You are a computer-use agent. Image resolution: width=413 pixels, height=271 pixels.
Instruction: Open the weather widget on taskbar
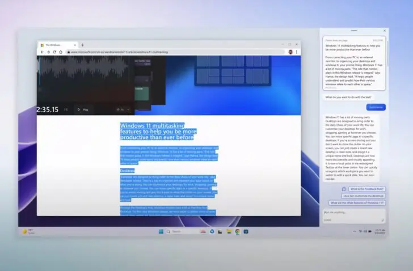click(28, 231)
